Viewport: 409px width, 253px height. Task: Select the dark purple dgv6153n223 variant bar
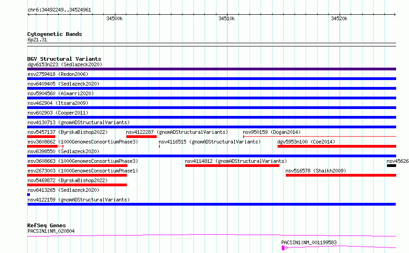pos(211,69)
